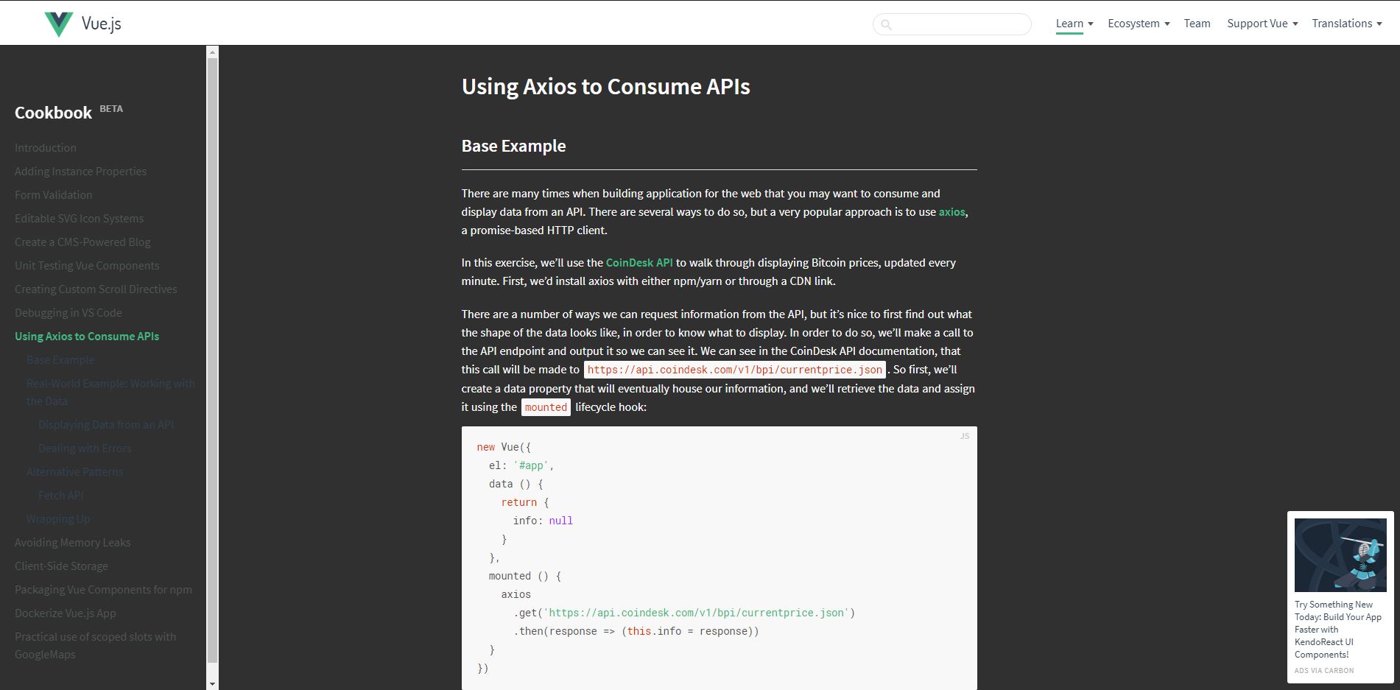This screenshot has width=1400, height=690.
Task: Open the KendoReact ad image
Action: (x=1340, y=555)
